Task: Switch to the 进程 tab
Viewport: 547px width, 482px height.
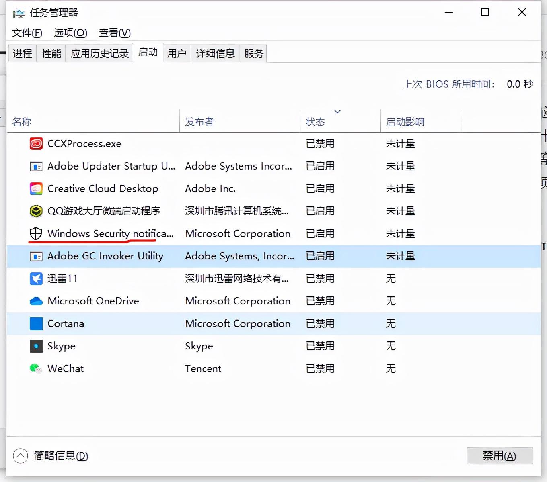Action: click(x=23, y=53)
